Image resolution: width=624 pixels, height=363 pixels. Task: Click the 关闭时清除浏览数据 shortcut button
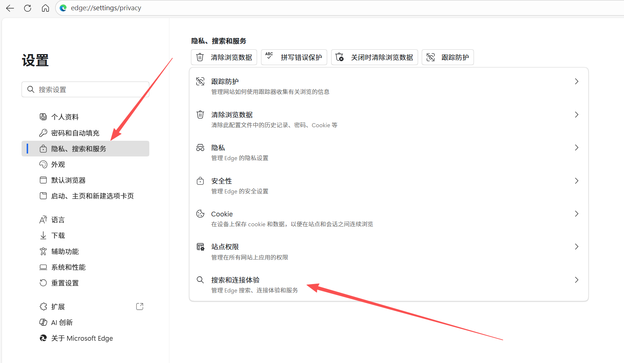(374, 57)
